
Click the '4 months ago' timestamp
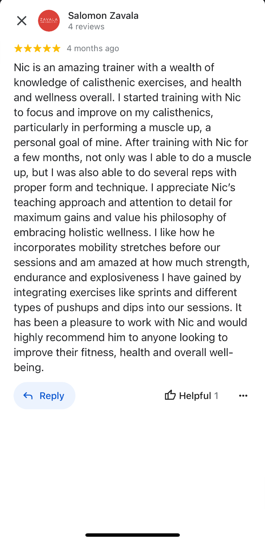click(x=93, y=49)
